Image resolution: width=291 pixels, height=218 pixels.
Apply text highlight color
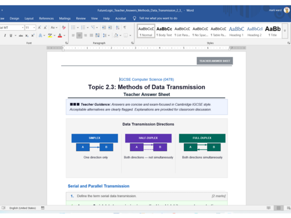(x=50, y=35)
